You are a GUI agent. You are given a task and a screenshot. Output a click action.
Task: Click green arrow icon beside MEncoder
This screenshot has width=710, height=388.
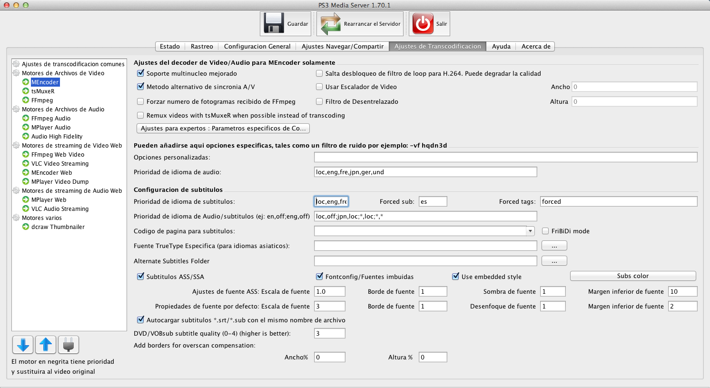click(26, 82)
